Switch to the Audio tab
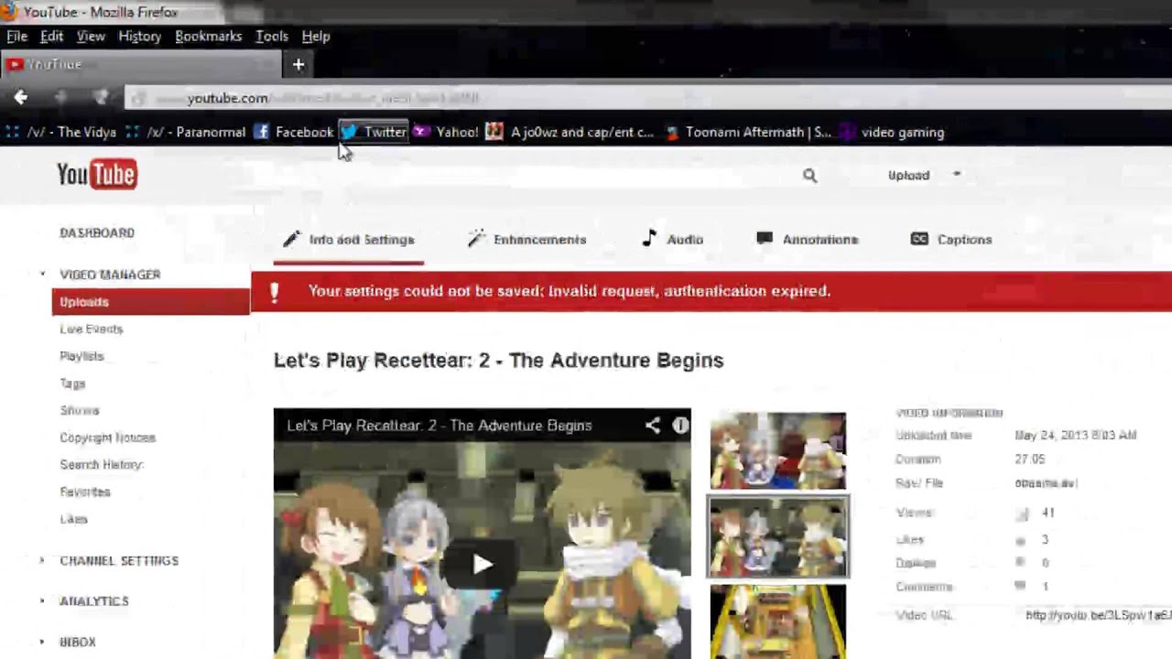The image size is (1172, 659). click(673, 239)
